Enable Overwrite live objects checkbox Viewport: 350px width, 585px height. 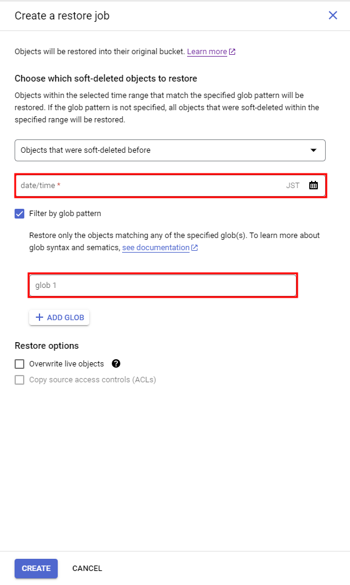(19, 364)
